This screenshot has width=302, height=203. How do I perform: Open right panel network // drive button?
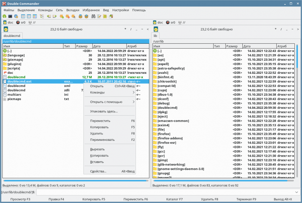pos(182,23)
